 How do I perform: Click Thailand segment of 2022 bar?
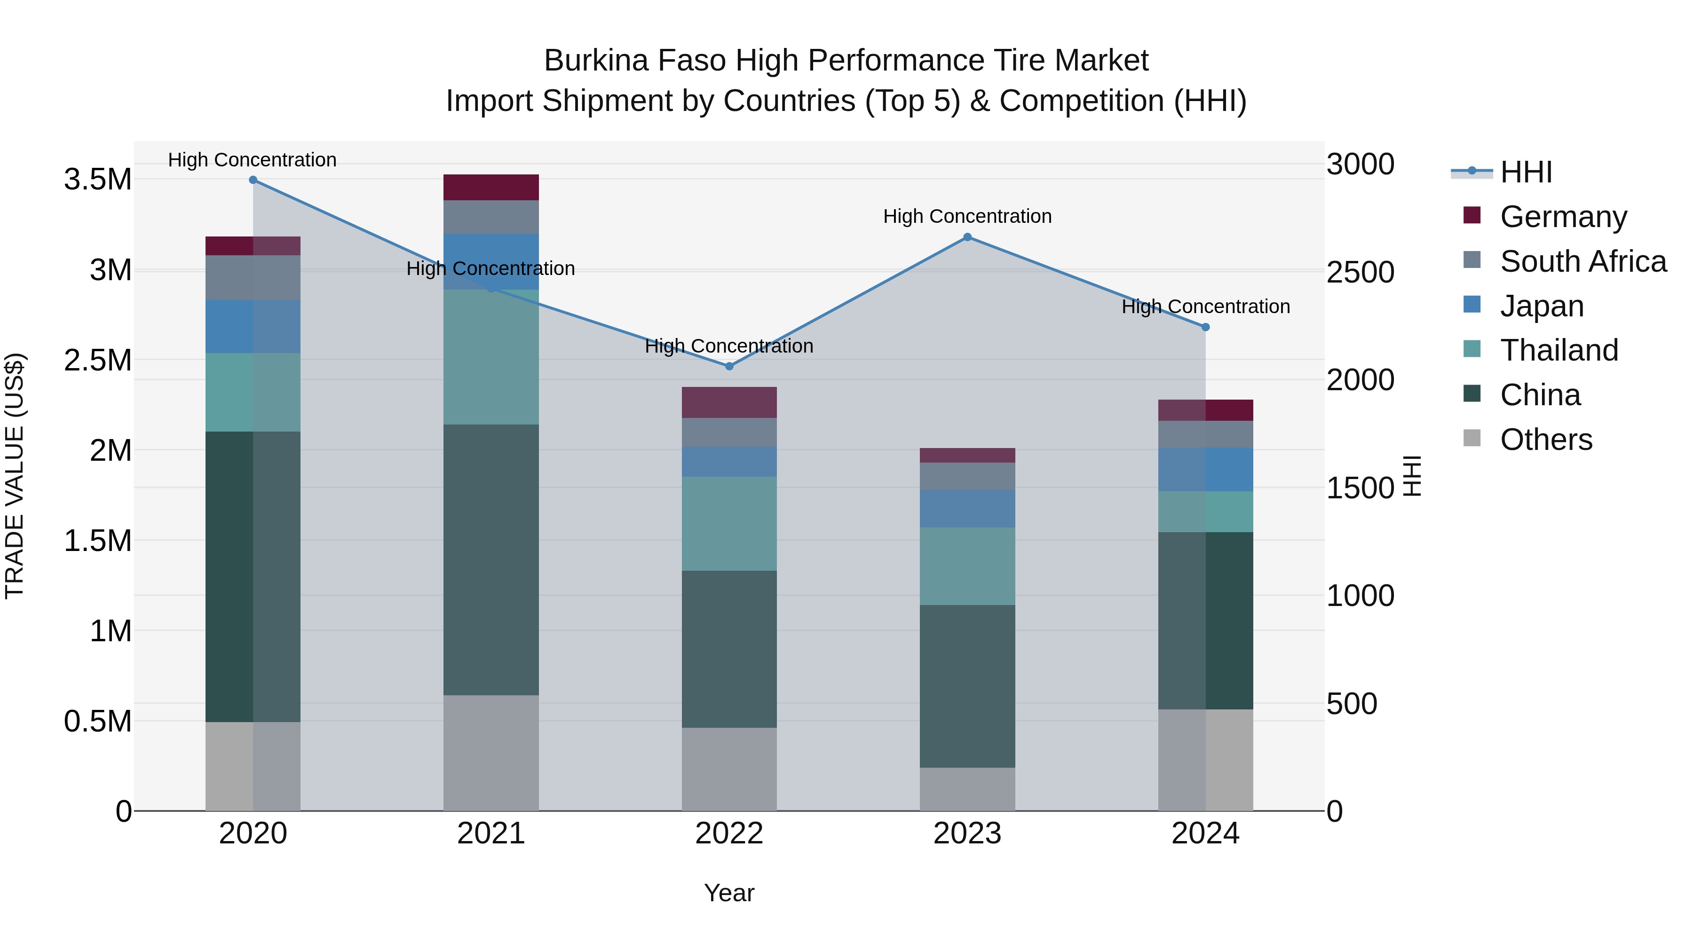(729, 524)
